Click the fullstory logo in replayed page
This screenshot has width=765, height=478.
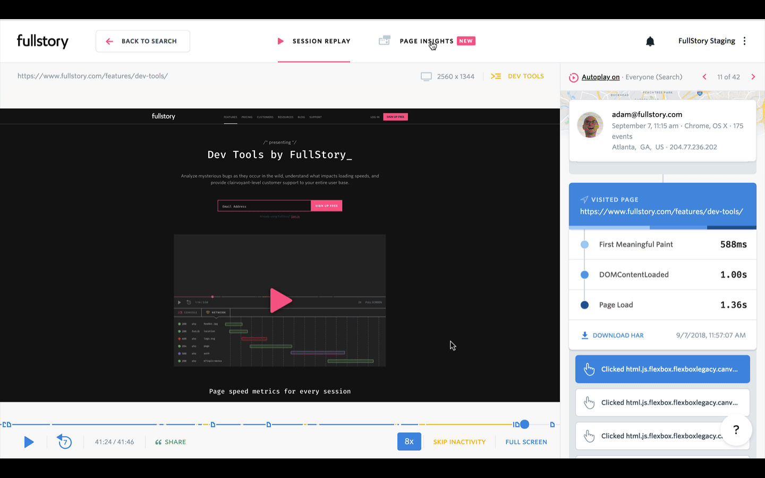point(163,116)
